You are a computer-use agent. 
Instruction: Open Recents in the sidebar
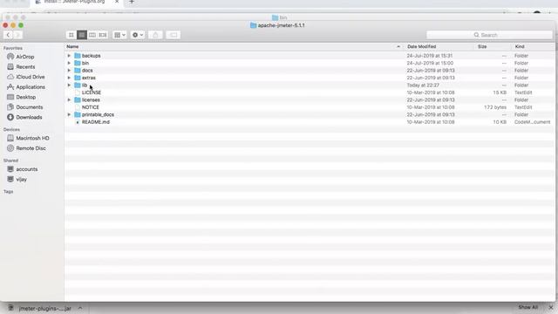[x=25, y=66]
